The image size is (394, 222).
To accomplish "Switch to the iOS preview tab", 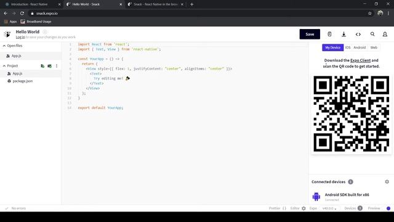I will pyautogui.click(x=348, y=47).
